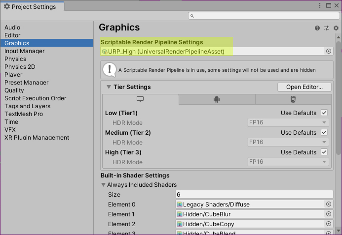Collapse the Always Included Shaders list
The width and height of the screenshot is (342, 235).
(x=104, y=185)
